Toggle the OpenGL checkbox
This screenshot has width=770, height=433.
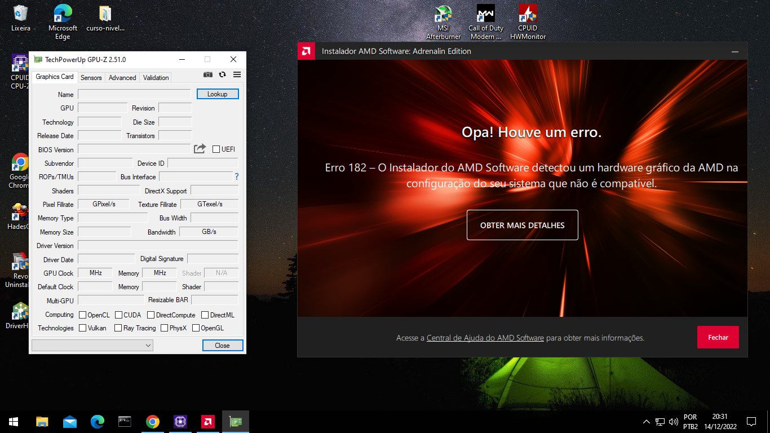(x=196, y=328)
